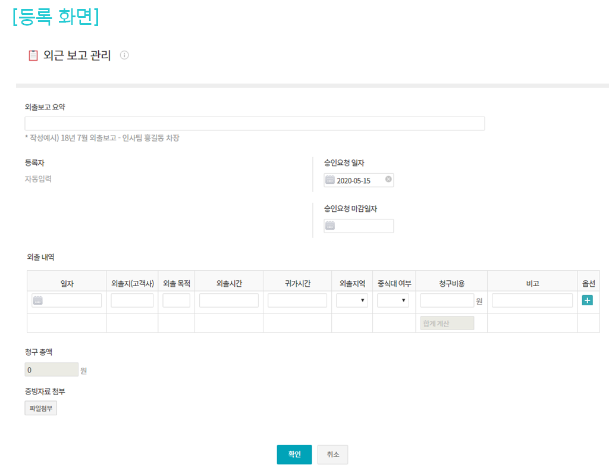Expand the 중식대 여부 dropdown

point(393,300)
